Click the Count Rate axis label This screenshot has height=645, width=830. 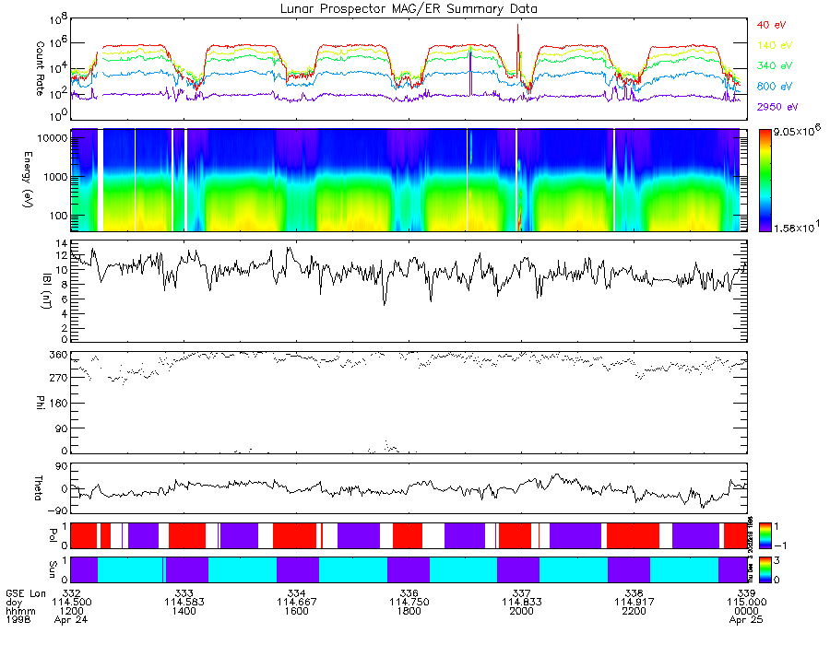[40, 68]
